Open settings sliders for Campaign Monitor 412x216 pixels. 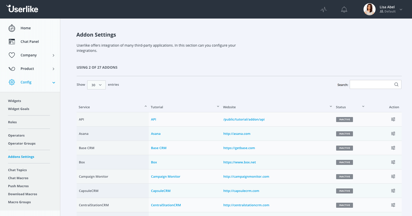(393, 176)
